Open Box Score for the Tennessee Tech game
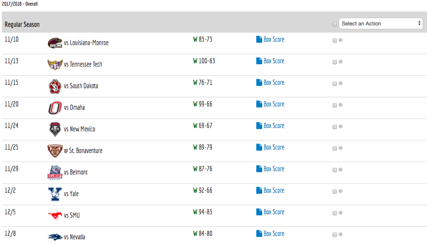This screenshot has width=427, height=246. tap(274, 61)
